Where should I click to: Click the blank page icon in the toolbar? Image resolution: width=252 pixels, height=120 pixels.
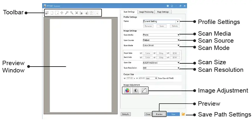[52, 13]
